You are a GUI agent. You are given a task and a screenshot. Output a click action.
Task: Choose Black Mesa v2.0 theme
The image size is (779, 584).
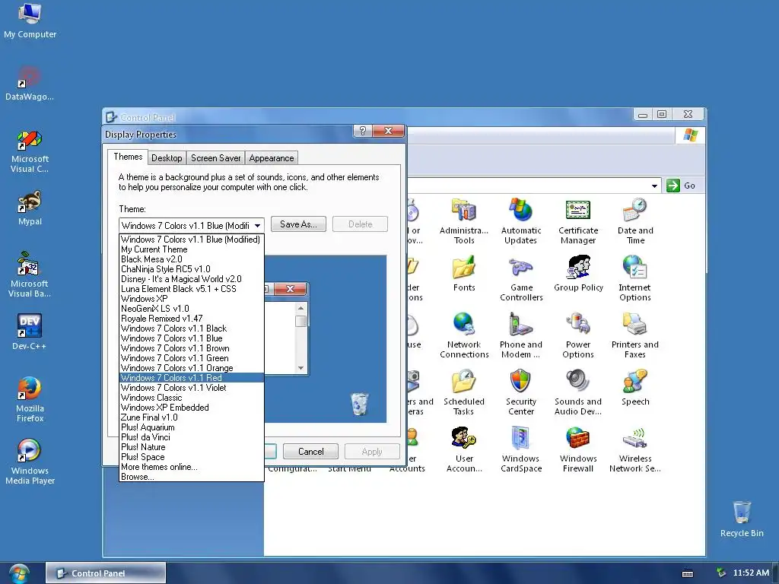point(192,259)
